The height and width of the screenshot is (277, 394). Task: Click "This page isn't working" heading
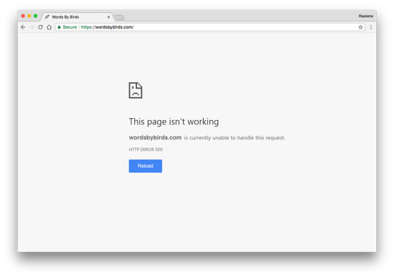click(x=174, y=122)
